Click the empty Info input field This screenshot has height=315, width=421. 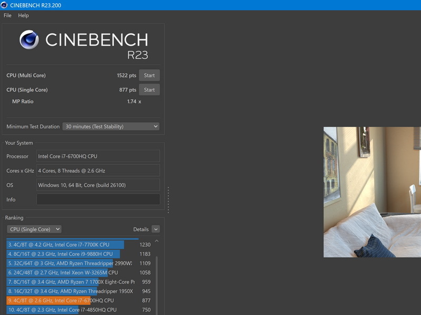tap(98, 199)
